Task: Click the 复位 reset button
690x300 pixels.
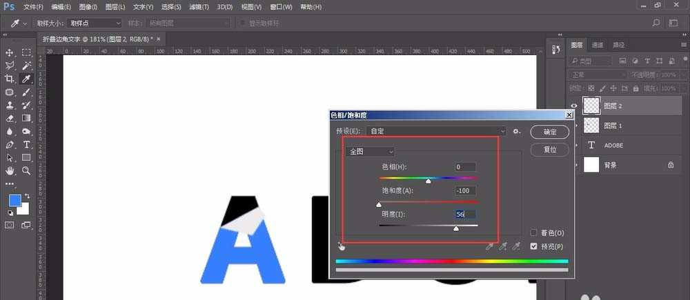Action: click(x=549, y=149)
